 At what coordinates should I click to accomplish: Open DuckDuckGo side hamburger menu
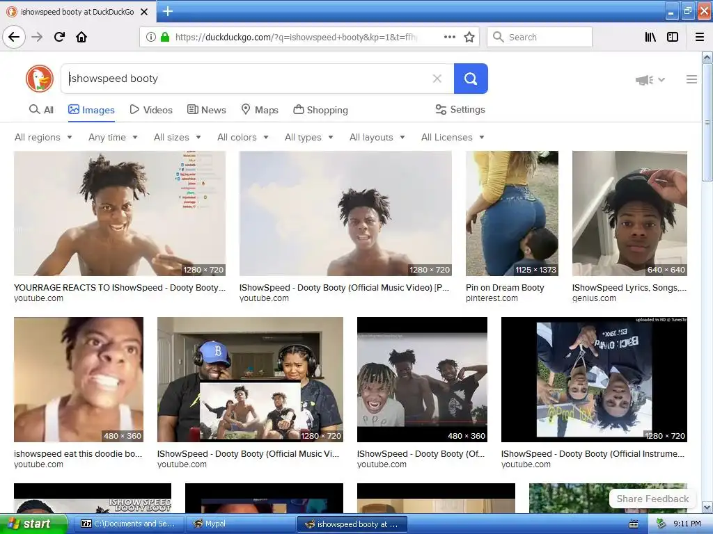coord(691,79)
